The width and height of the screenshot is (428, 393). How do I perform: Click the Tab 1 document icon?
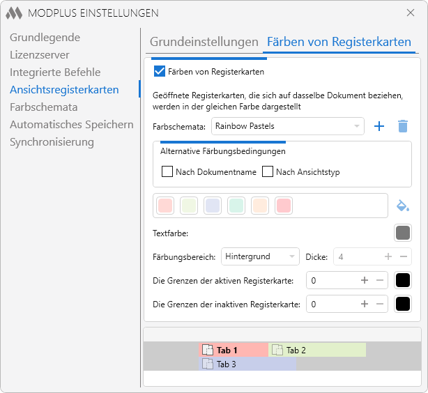tap(208, 350)
